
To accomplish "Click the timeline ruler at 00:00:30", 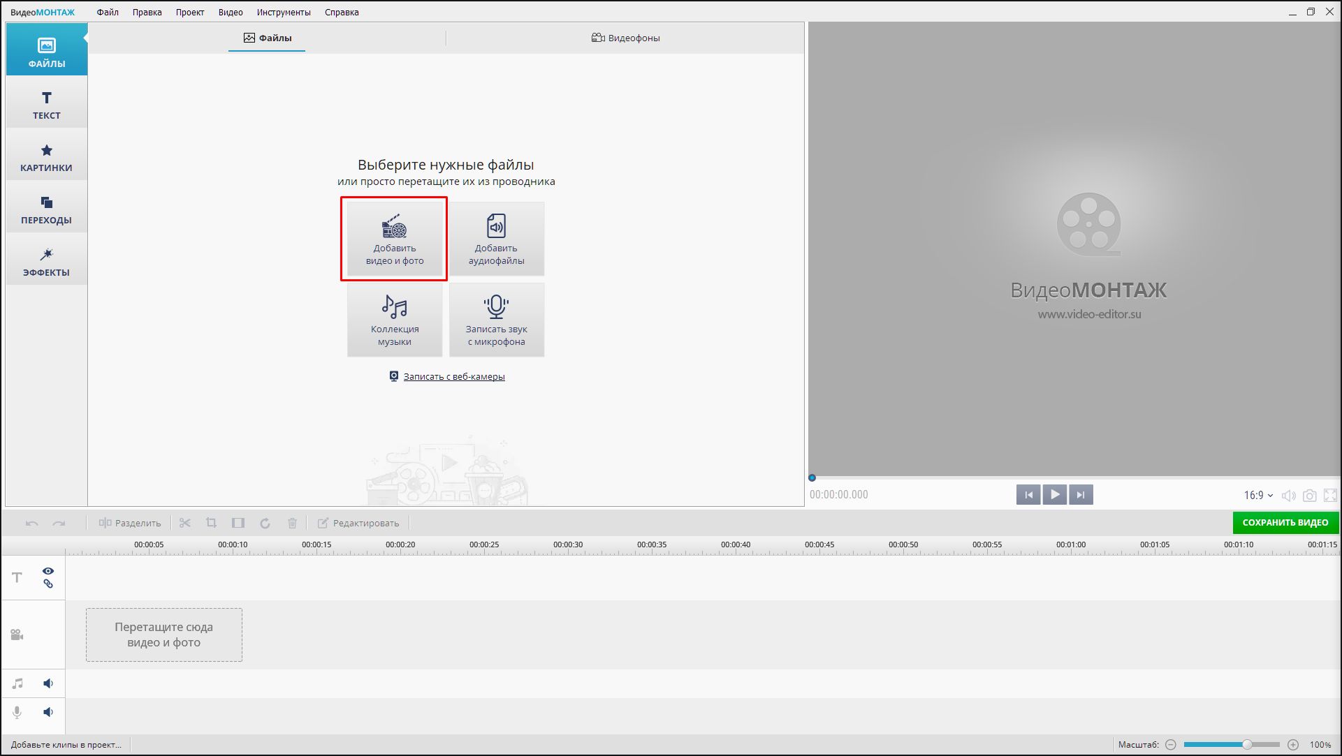I will [x=568, y=544].
